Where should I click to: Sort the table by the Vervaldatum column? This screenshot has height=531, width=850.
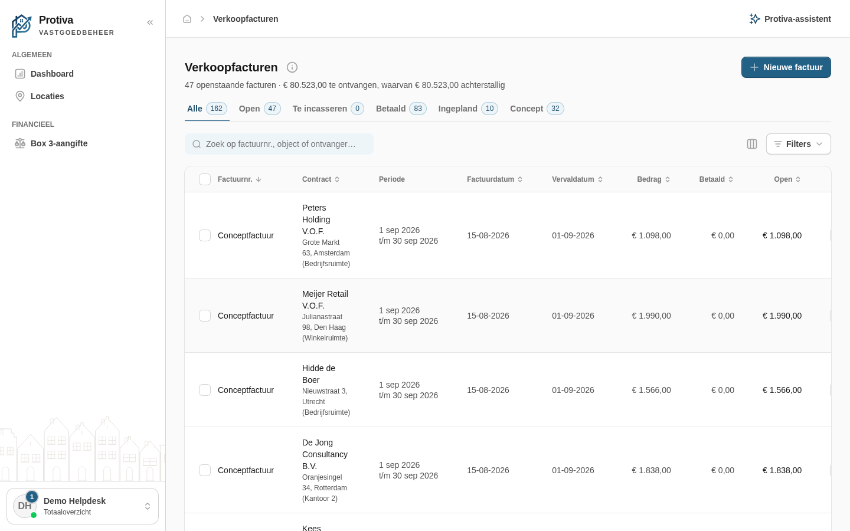tap(577, 179)
